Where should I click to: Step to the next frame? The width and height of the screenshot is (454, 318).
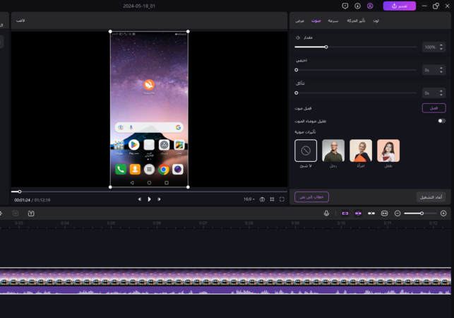[159, 199]
